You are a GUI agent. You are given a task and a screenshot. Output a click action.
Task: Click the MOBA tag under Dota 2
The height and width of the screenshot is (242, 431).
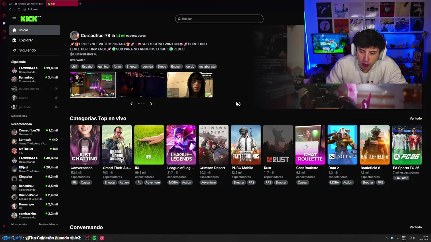(x=335, y=183)
